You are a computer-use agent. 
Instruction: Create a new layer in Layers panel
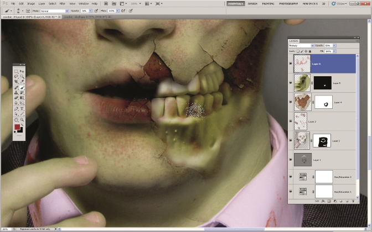[x=347, y=201]
